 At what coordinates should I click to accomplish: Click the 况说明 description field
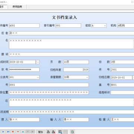coord(71,112)
